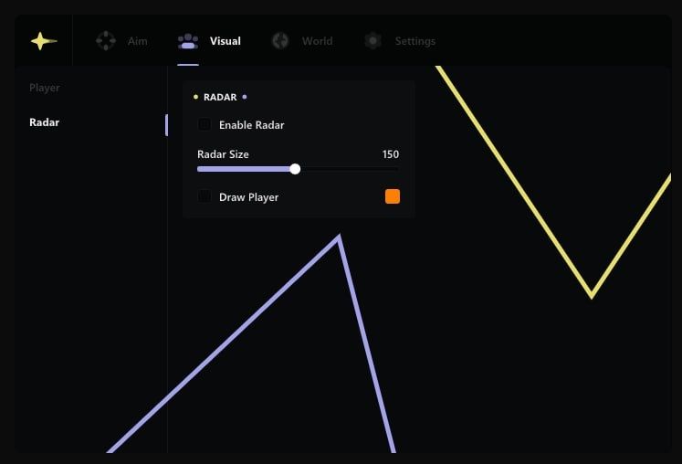Go to the Settings tab text
The height and width of the screenshot is (464, 682).
[x=415, y=41]
